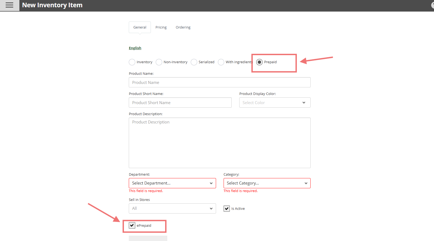Click into the Product Name field
Viewport: 434px width, 241px height.
[220, 82]
